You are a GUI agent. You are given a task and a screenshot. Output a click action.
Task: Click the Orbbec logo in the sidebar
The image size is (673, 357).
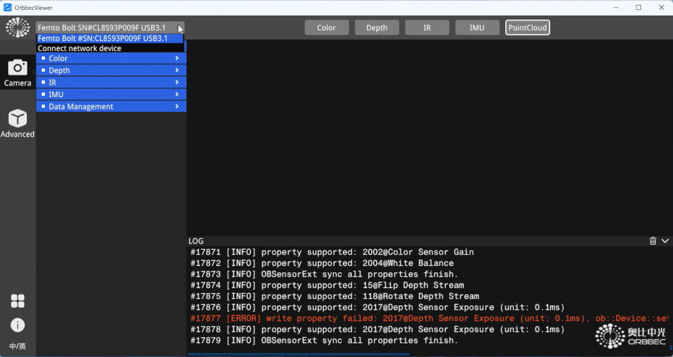pos(17,27)
